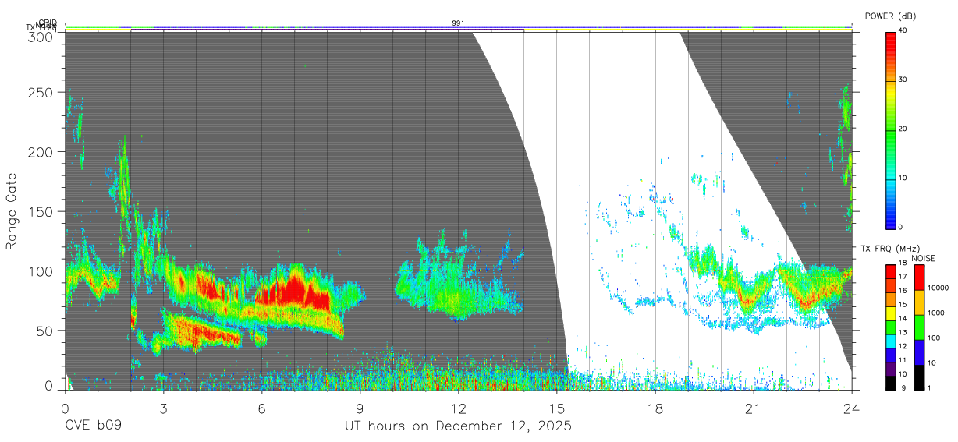
Task: Select the green 13–14 MHz swatch in TX FRQ bar
Action: (891, 327)
